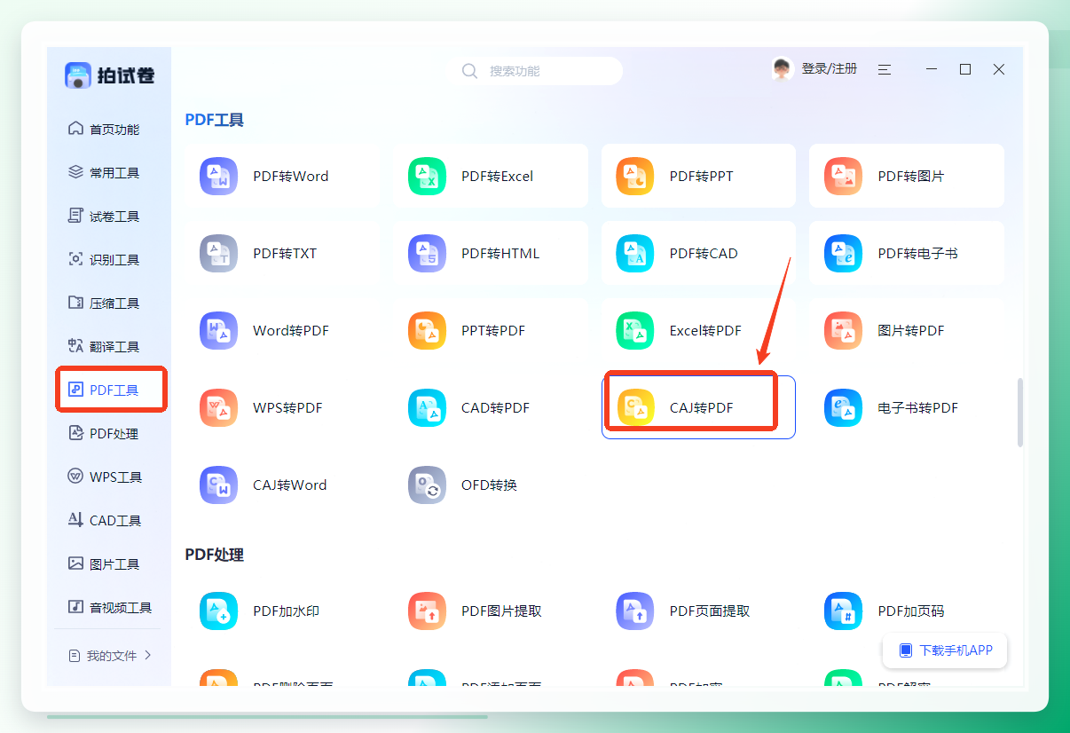Click the OFD转换 label text

click(x=489, y=485)
